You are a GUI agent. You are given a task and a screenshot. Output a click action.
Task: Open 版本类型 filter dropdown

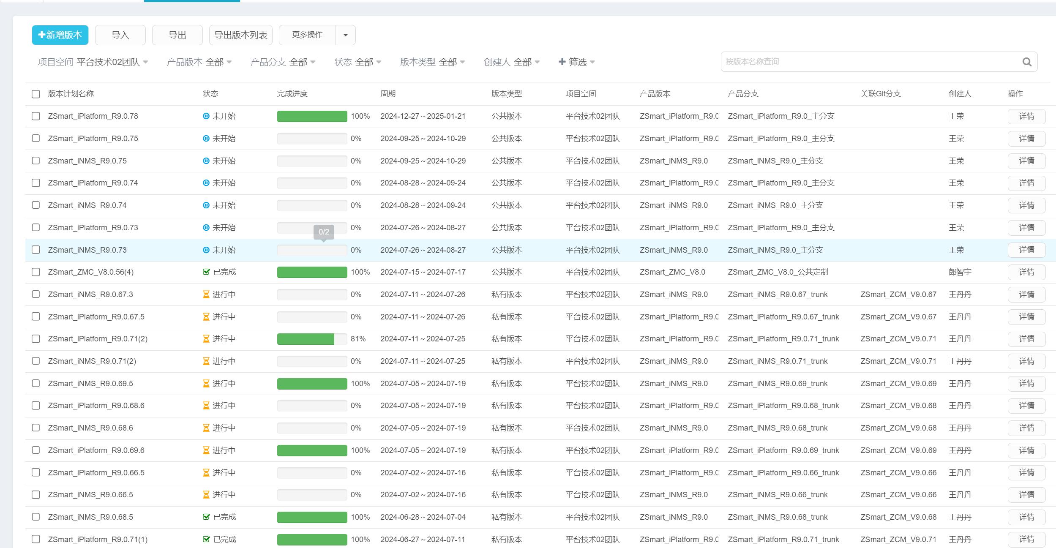(x=433, y=62)
